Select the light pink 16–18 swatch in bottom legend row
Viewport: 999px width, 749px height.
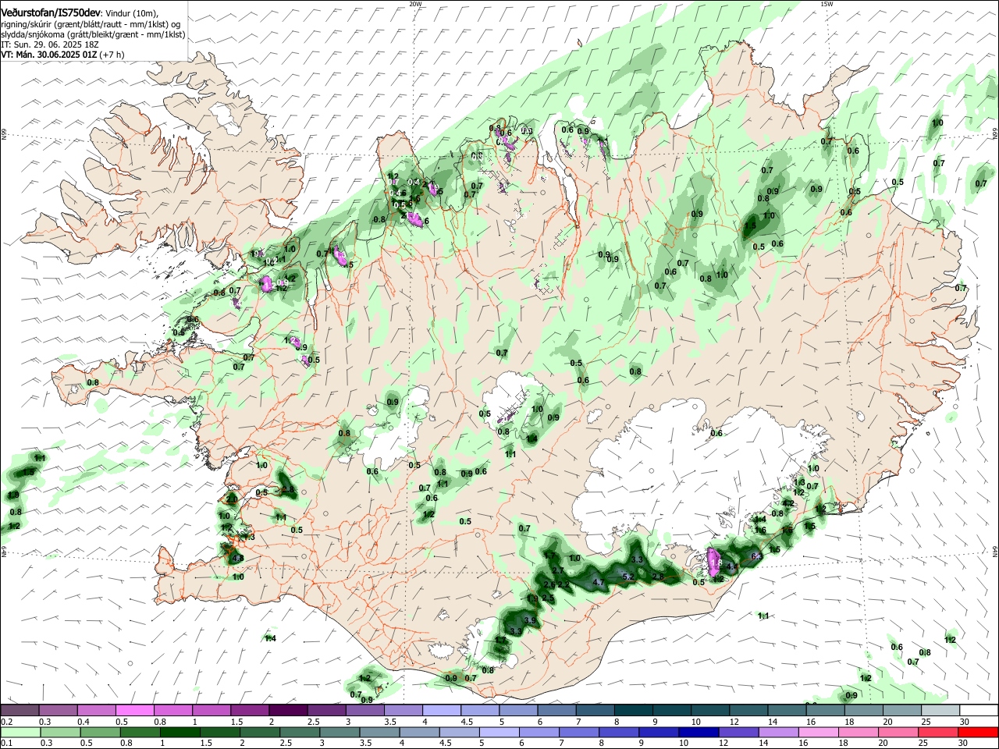click(817, 733)
